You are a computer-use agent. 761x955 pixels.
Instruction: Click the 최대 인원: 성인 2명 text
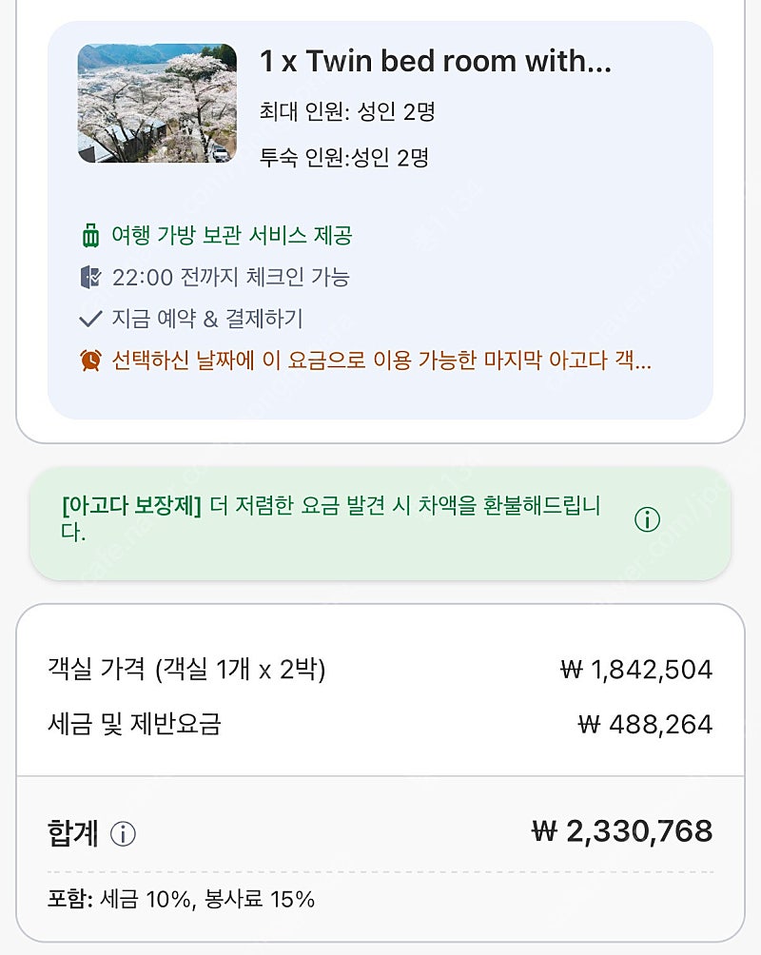[x=347, y=111]
